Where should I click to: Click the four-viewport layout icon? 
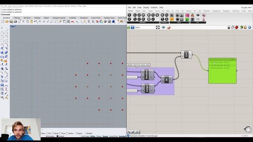point(68,21)
